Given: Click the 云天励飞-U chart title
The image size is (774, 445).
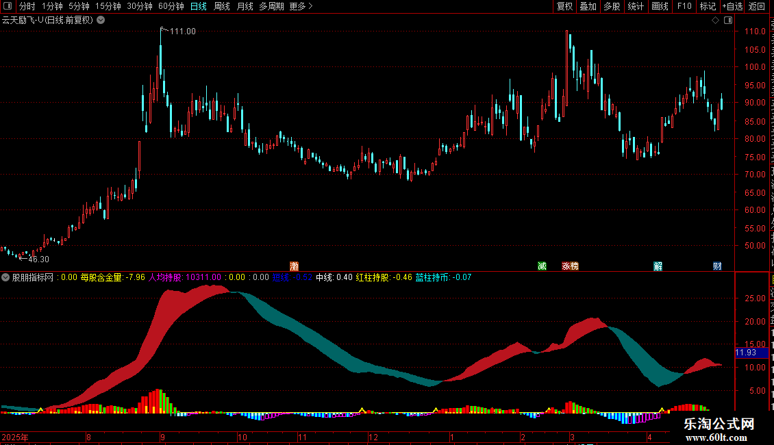Looking at the screenshot, I should pos(48,21).
